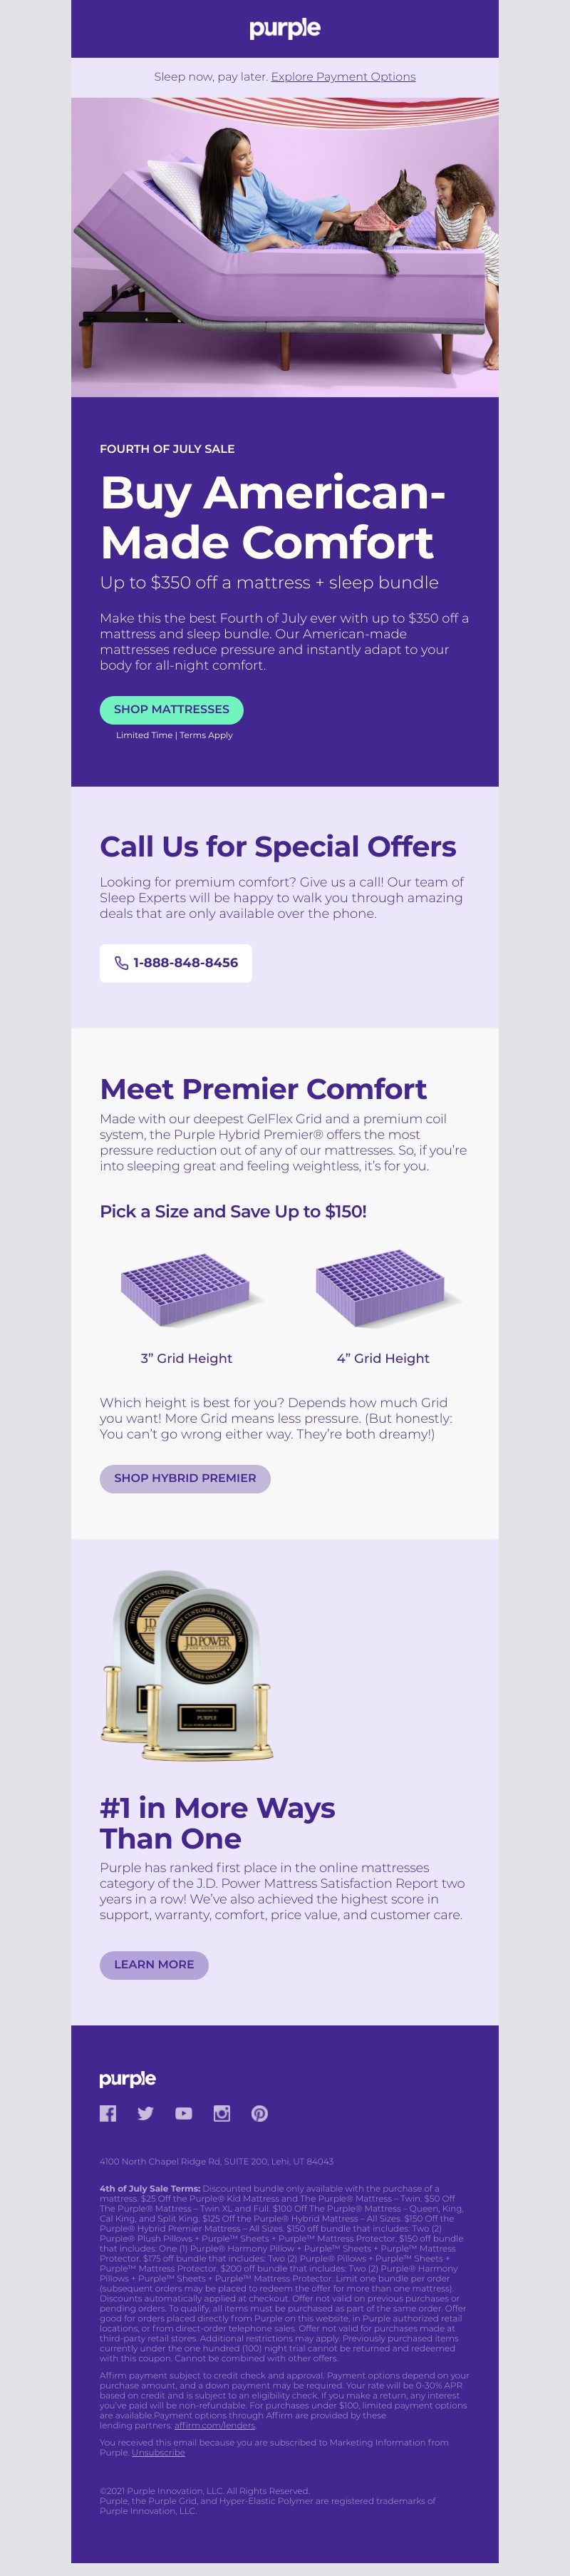Open the Terms Apply link under the button

click(x=207, y=735)
